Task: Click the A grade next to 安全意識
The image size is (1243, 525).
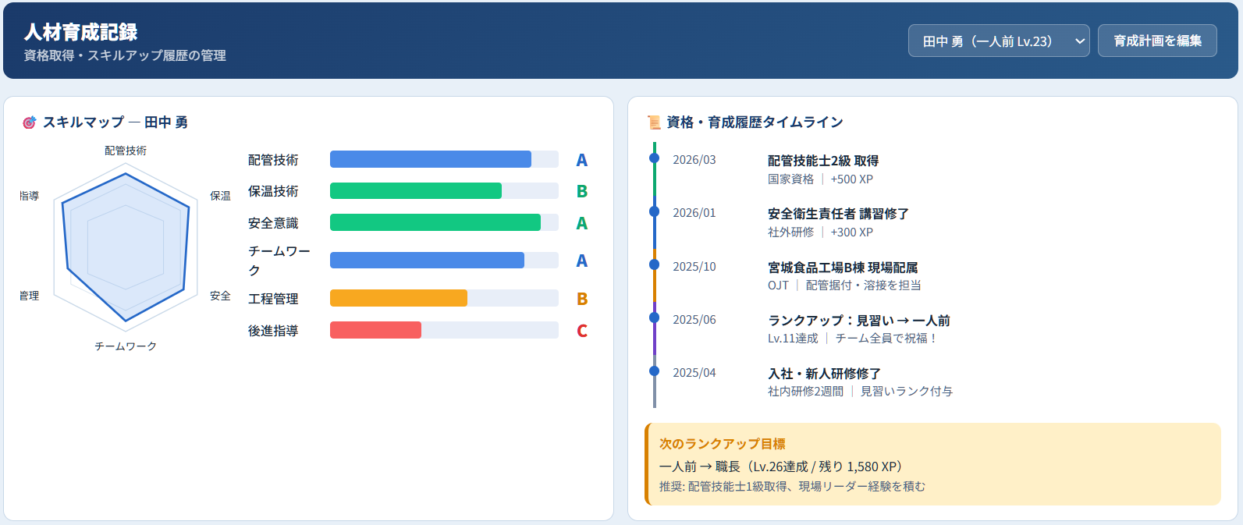Action: coord(581,223)
